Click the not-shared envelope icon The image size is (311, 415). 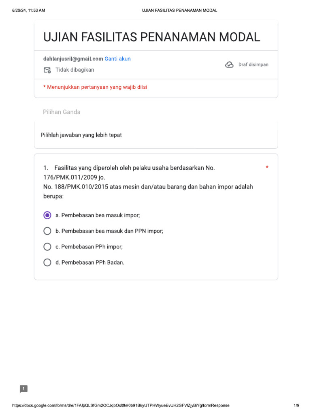(x=47, y=70)
